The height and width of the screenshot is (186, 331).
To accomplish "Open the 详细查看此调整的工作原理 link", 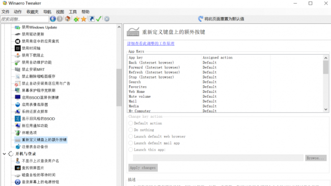I will pos(151,43).
